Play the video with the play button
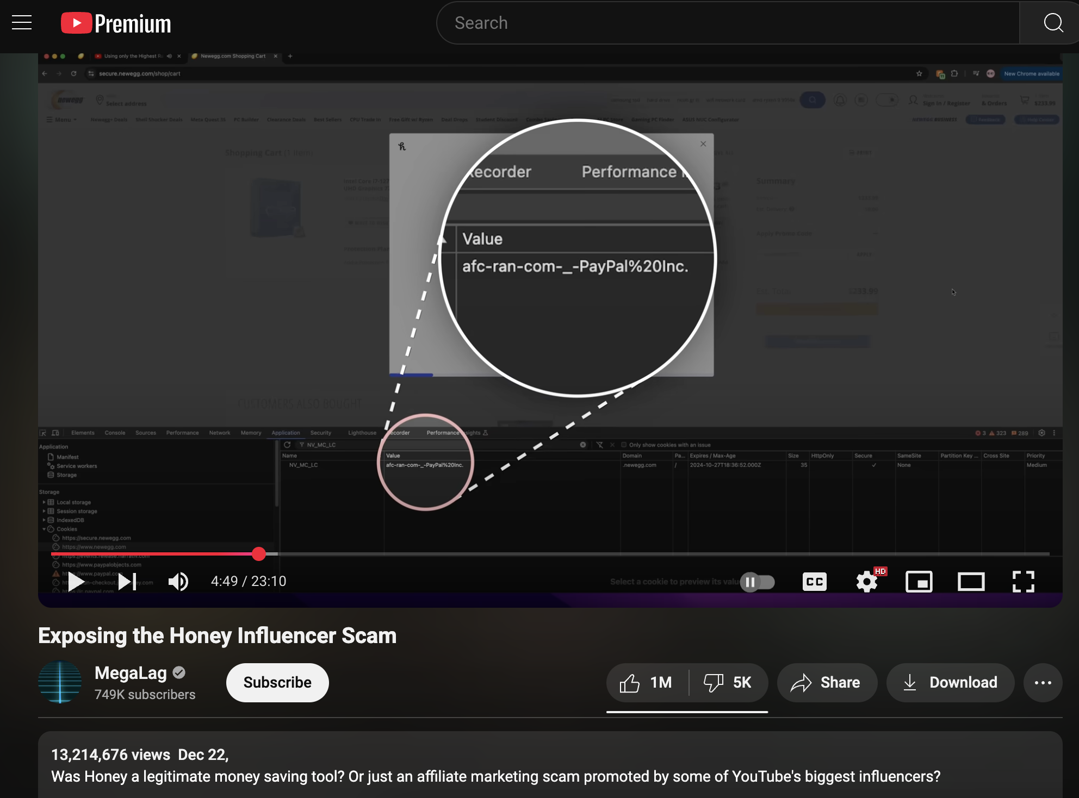This screenshot has height=798, width=1079. [76, 582]
